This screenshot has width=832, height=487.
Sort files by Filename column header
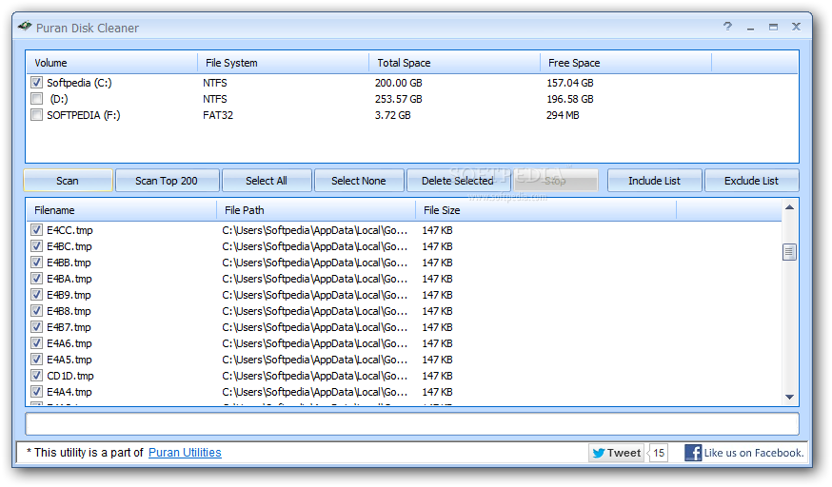click(x=122, y=210)
